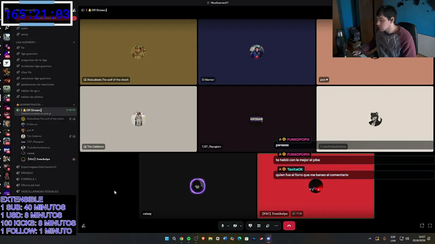Open the tablas-de-gp's channel

46,91
